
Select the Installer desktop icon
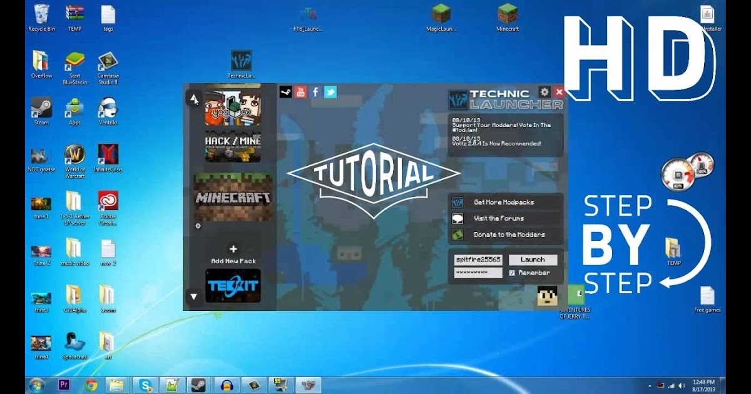pos(708,18)
